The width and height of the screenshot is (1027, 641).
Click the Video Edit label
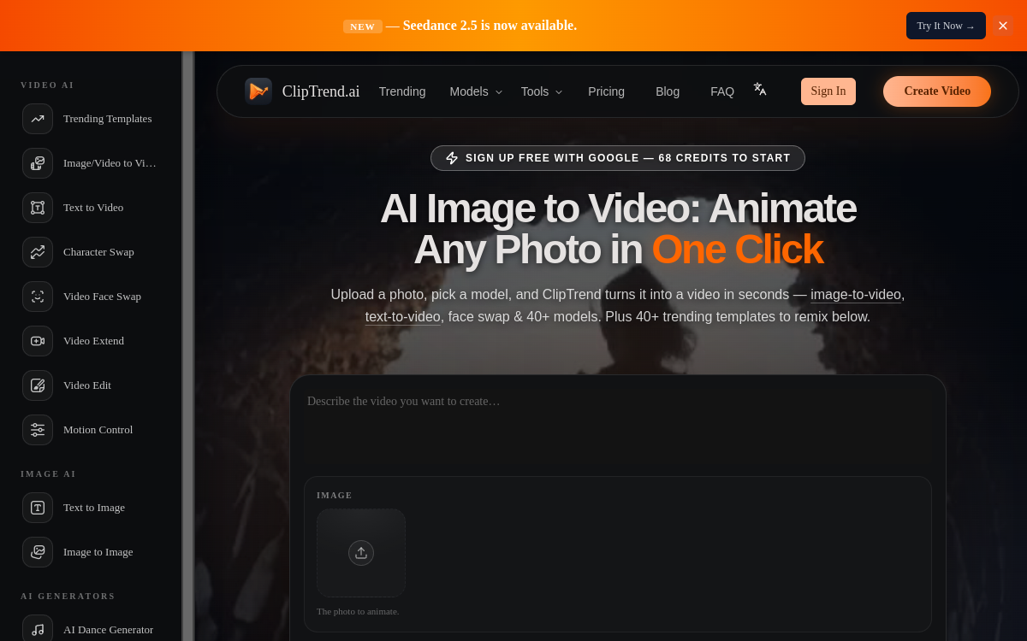87,385
